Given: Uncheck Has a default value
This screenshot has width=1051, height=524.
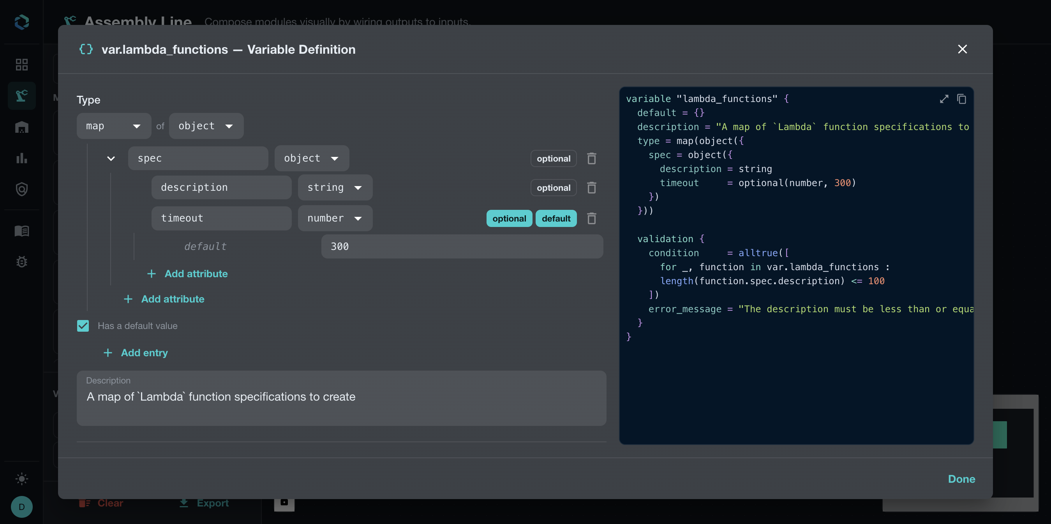Looking at the screenshot, I should coord(83,326).
